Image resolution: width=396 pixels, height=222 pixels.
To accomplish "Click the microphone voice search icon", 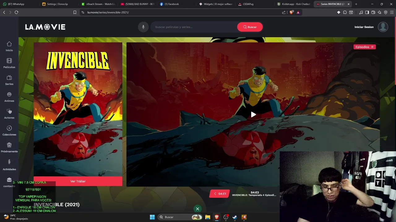I will coord(143,27).
